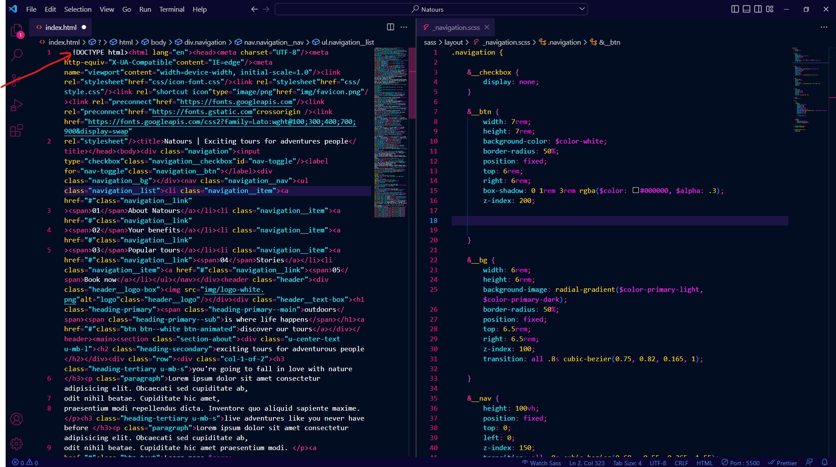Image resolution: width=836 pixels, height=467 pixels.
Task: Toggle the Secondary Side Bar control
Action: (758, 8)
